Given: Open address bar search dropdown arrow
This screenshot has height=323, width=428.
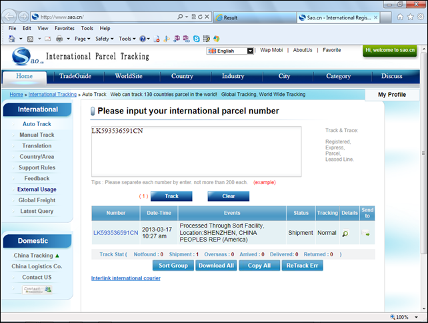Looking at the screenshot, I should click(x=187, y=17).
